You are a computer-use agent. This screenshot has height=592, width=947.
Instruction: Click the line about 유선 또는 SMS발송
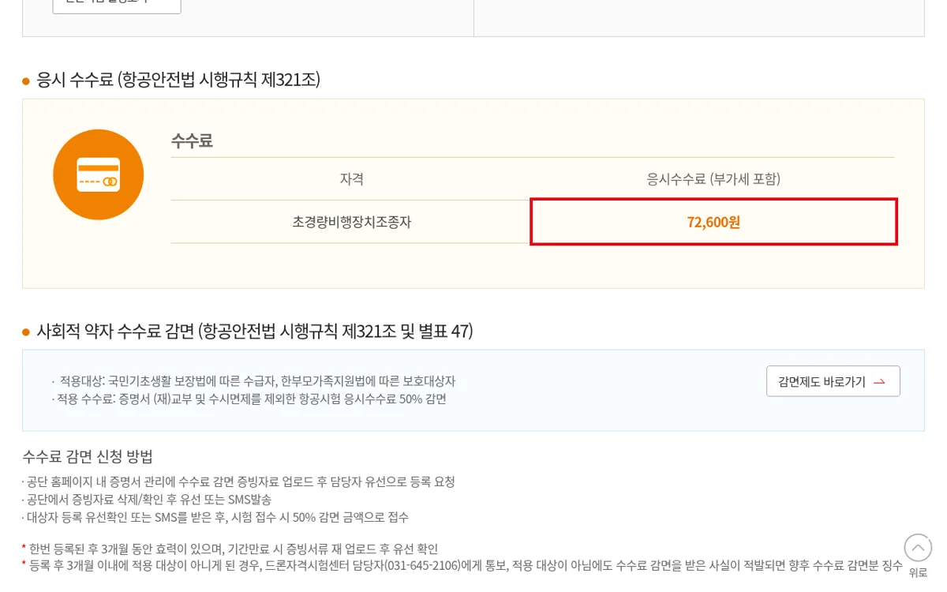click(x=147, y=500)
